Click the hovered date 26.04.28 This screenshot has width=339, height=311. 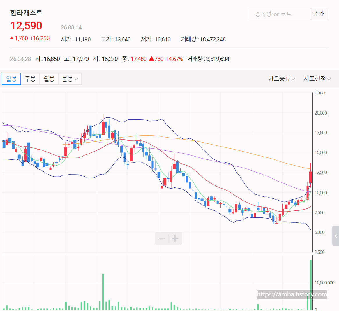point(21,59)
